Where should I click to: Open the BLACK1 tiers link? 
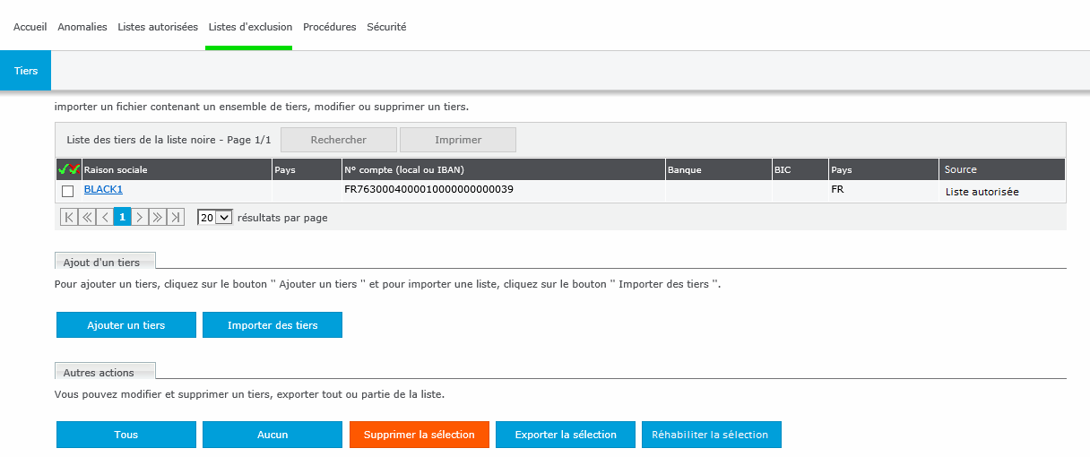tap(103, 190)
